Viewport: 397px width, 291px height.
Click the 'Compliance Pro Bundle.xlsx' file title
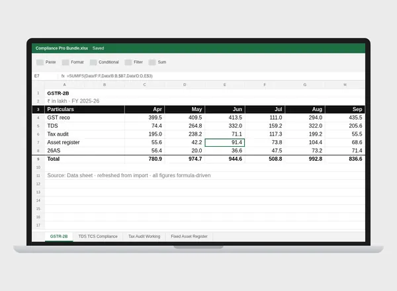tap(62, 48)
